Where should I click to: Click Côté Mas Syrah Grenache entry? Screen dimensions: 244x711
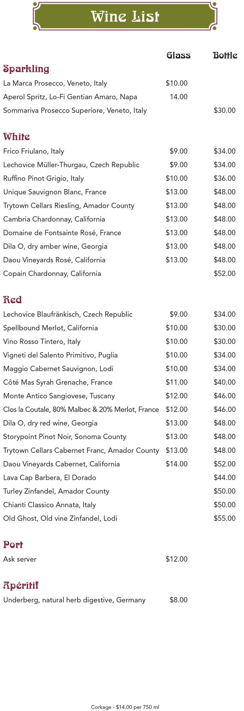(x=58, y=383)
